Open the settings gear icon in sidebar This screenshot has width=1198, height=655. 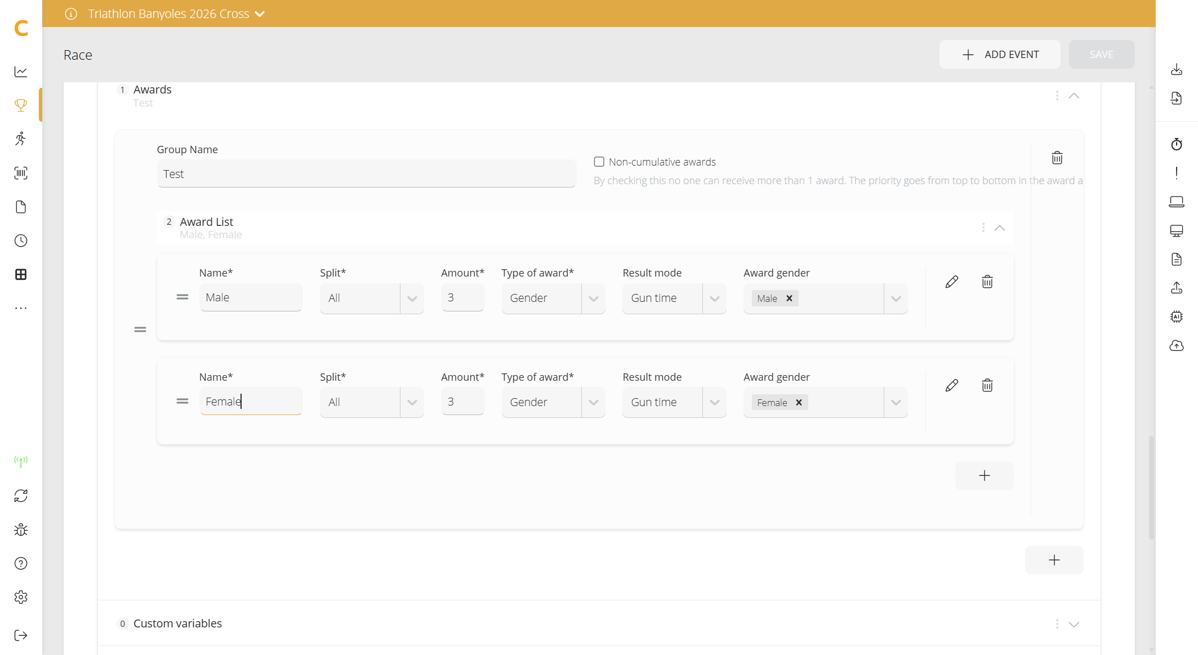21,597
